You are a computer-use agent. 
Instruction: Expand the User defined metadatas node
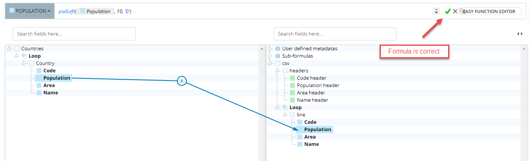click(x=270, y=48)
